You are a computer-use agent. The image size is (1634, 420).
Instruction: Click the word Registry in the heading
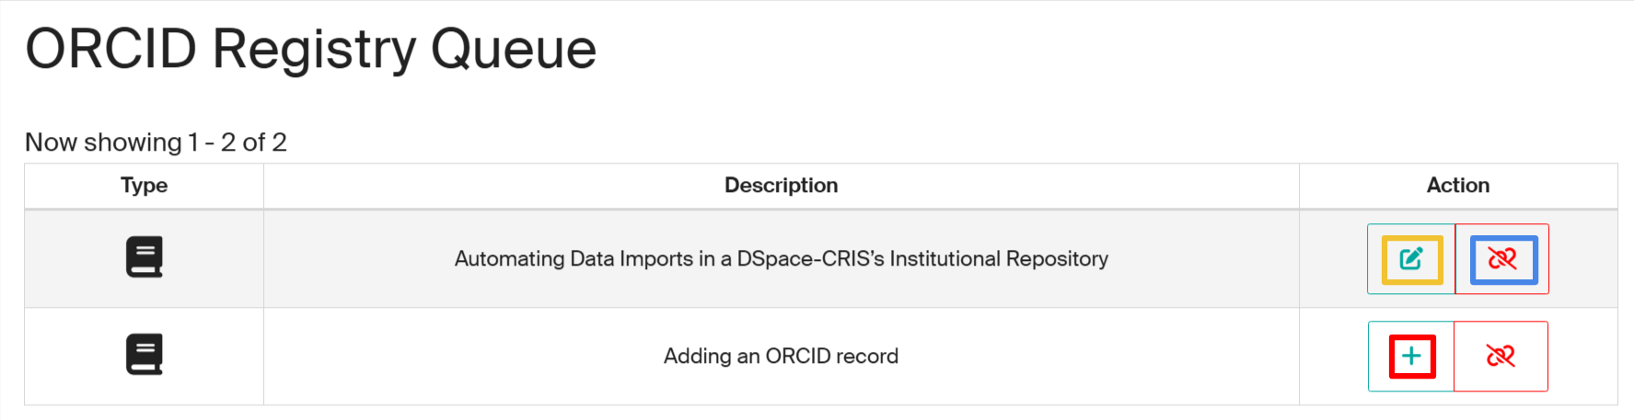(314, 49)
